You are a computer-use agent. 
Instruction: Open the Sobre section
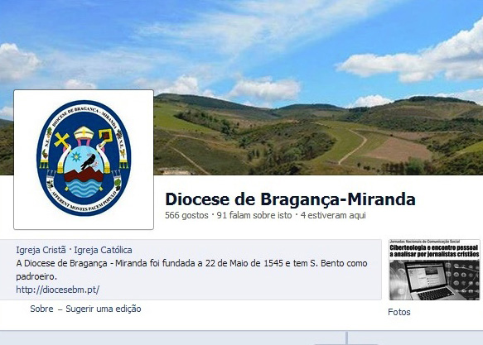(41, 309)
